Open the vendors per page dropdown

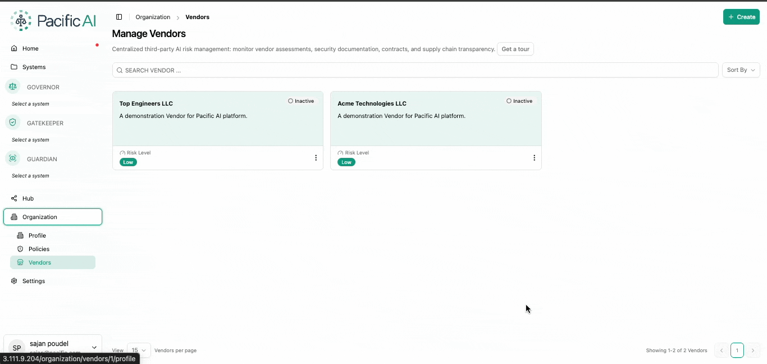(139, 350)
